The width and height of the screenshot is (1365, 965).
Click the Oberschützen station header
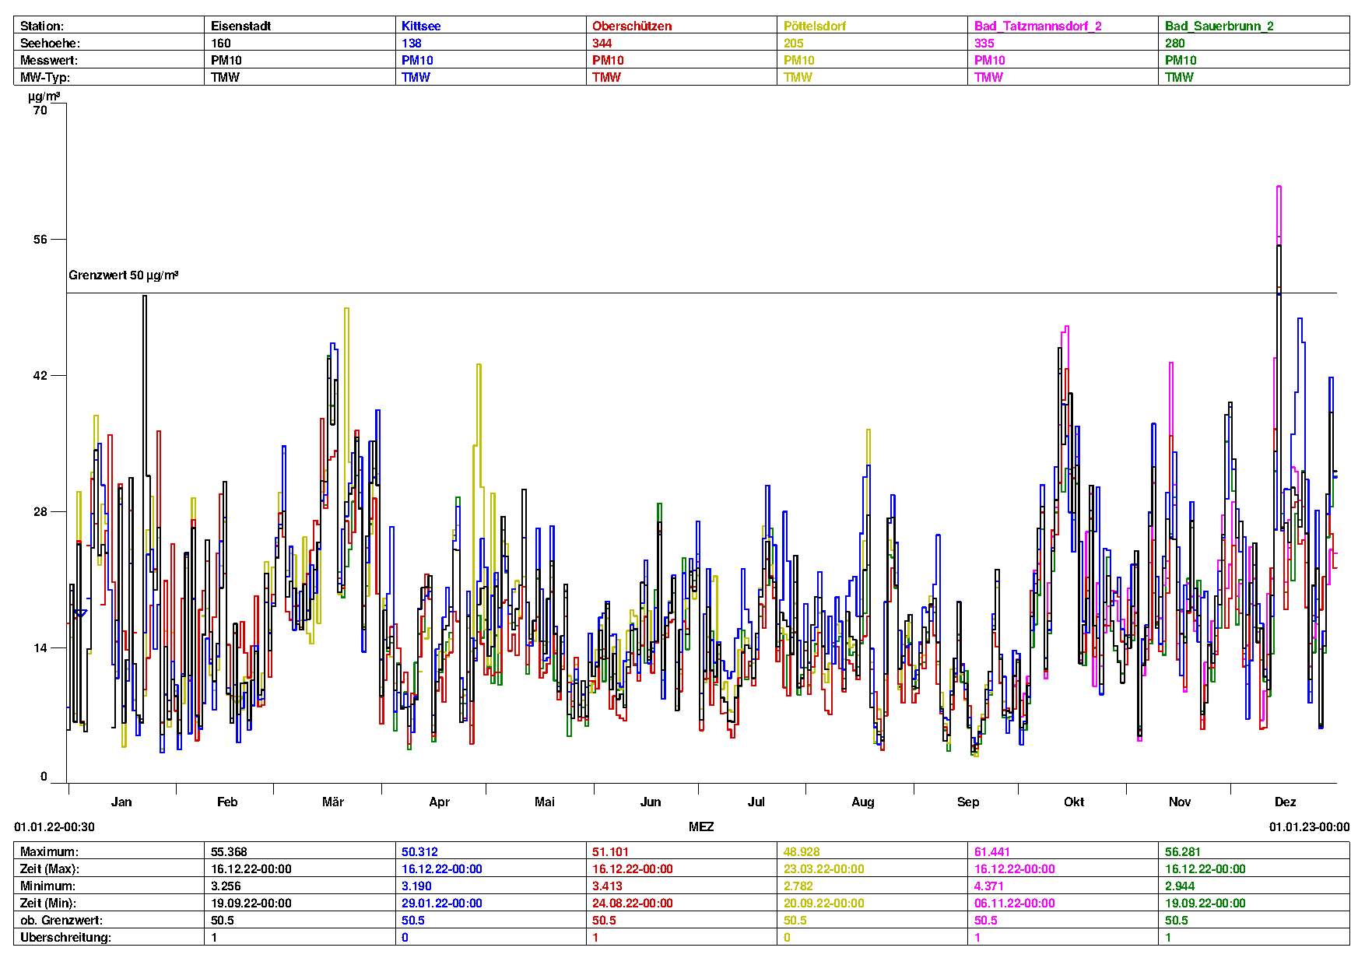tap(632, 26)
